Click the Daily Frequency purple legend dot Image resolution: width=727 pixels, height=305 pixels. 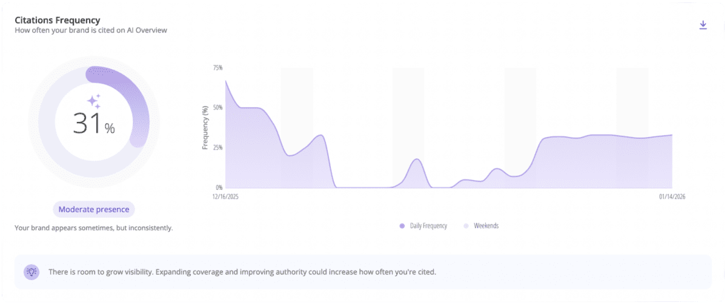click(402, 226)
